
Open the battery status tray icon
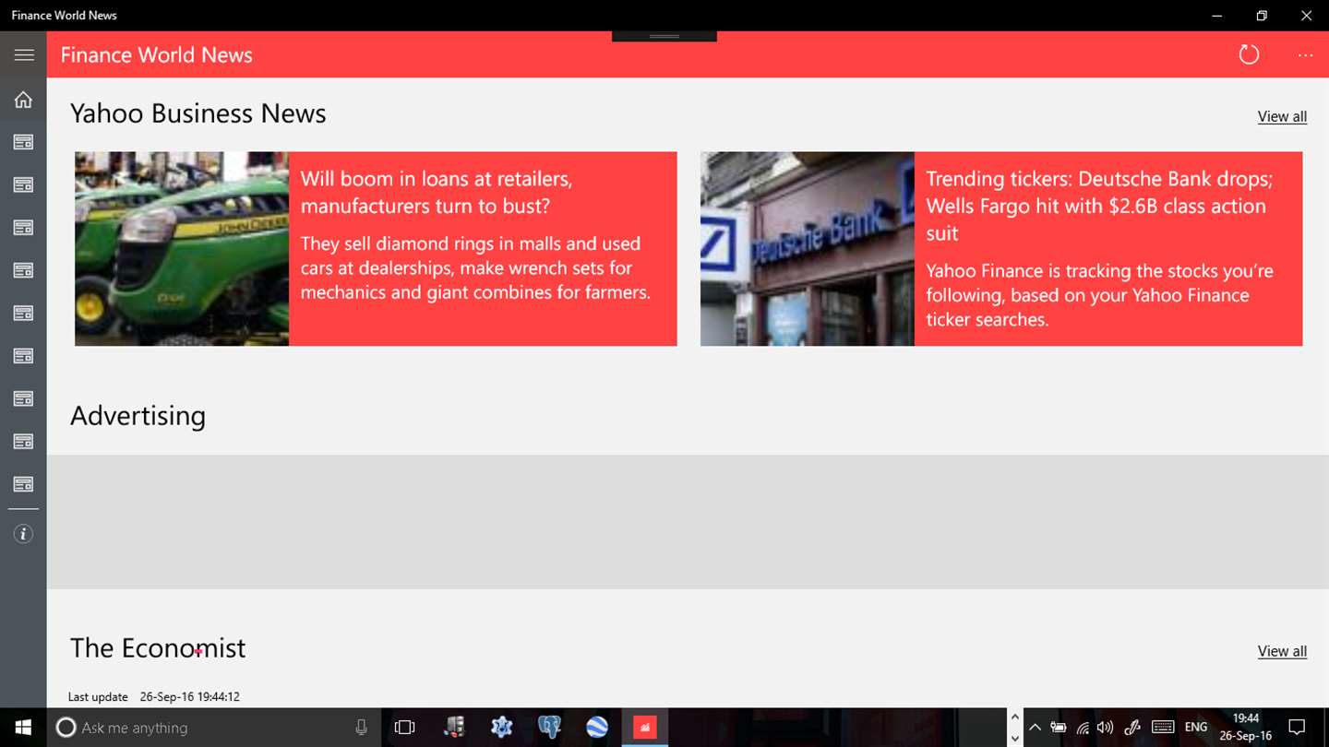1059,728
